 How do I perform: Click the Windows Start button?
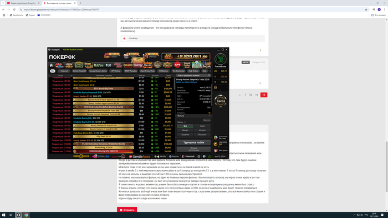pos(3,215)
